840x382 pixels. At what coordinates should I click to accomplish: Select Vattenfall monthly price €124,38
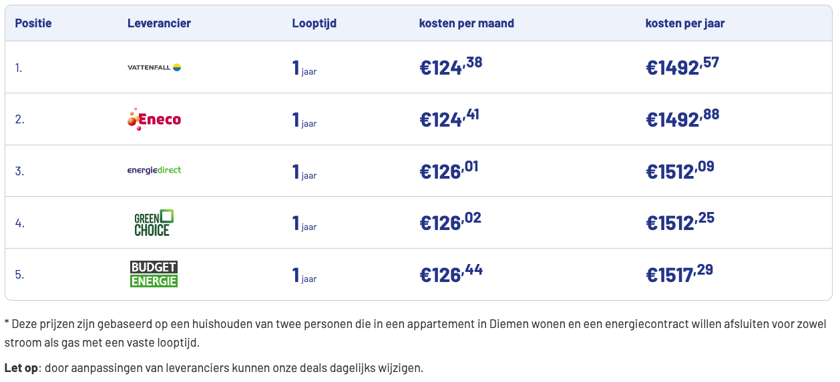451,67
